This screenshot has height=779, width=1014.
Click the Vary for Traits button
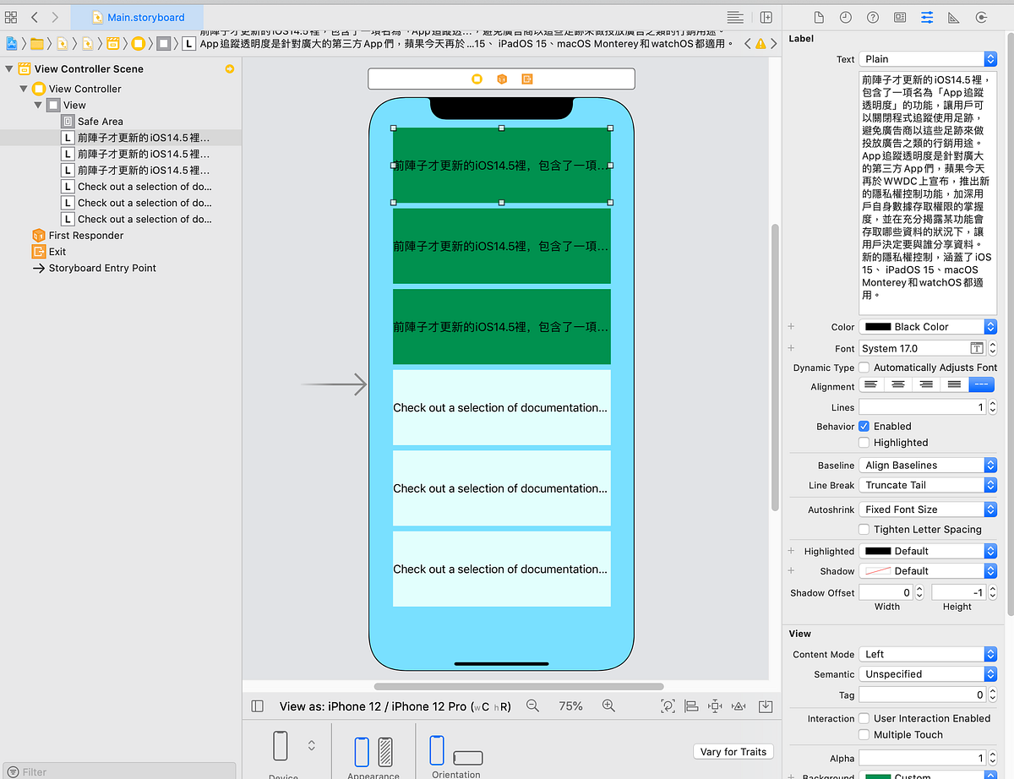tap(733, 751)
